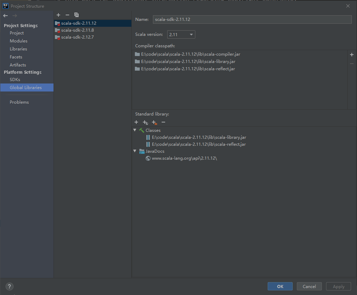Click the globe icon beside scala-lang URL

148,158
